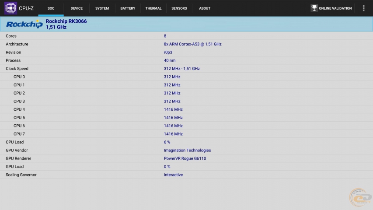Click CPU 7's 1416 MHz value
Viewport: 373px width, 210px height.
[x=173, y=134]
